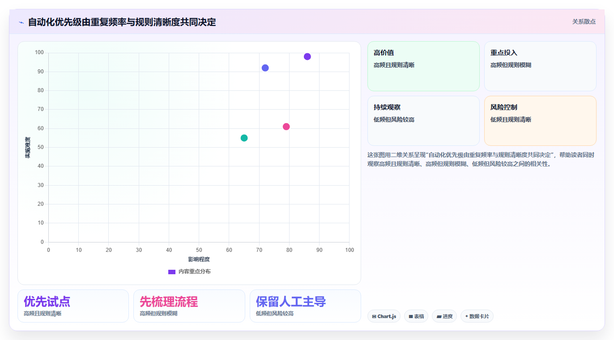Click the pink scatter point near 61
The image size is (614, 340).
click(x=286, y=127)
